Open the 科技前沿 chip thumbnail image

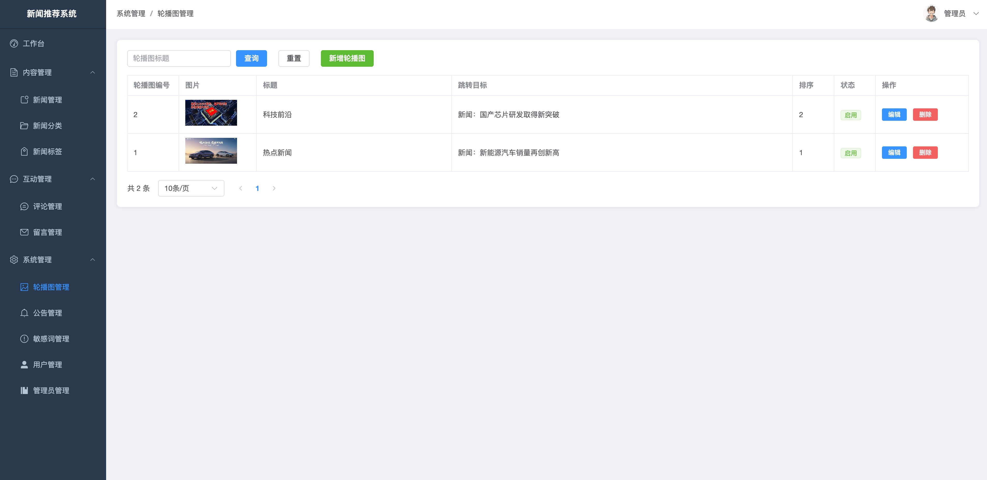click(211, 113)
